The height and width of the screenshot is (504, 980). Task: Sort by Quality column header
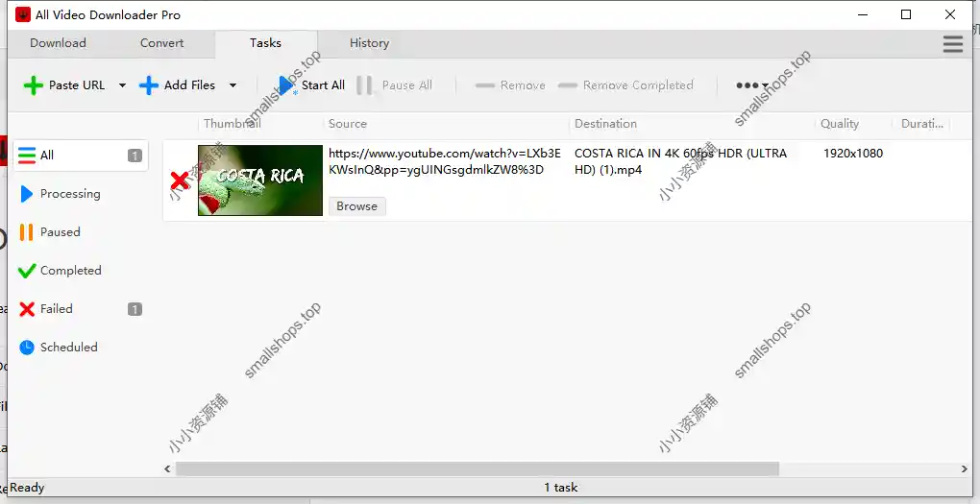coord(854,124)
